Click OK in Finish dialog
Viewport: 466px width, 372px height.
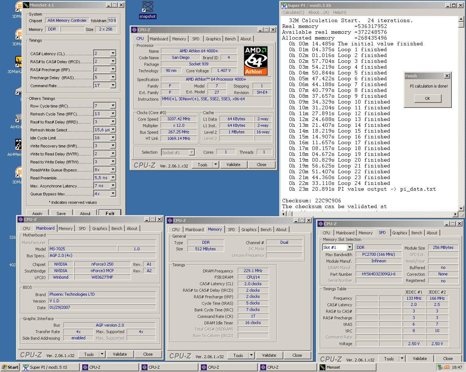pos(427,98)
